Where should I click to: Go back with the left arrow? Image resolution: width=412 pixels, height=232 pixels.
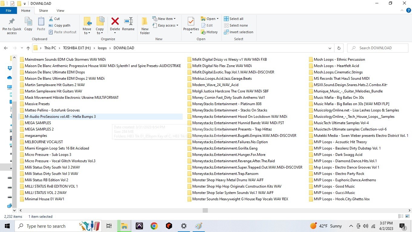6,48
